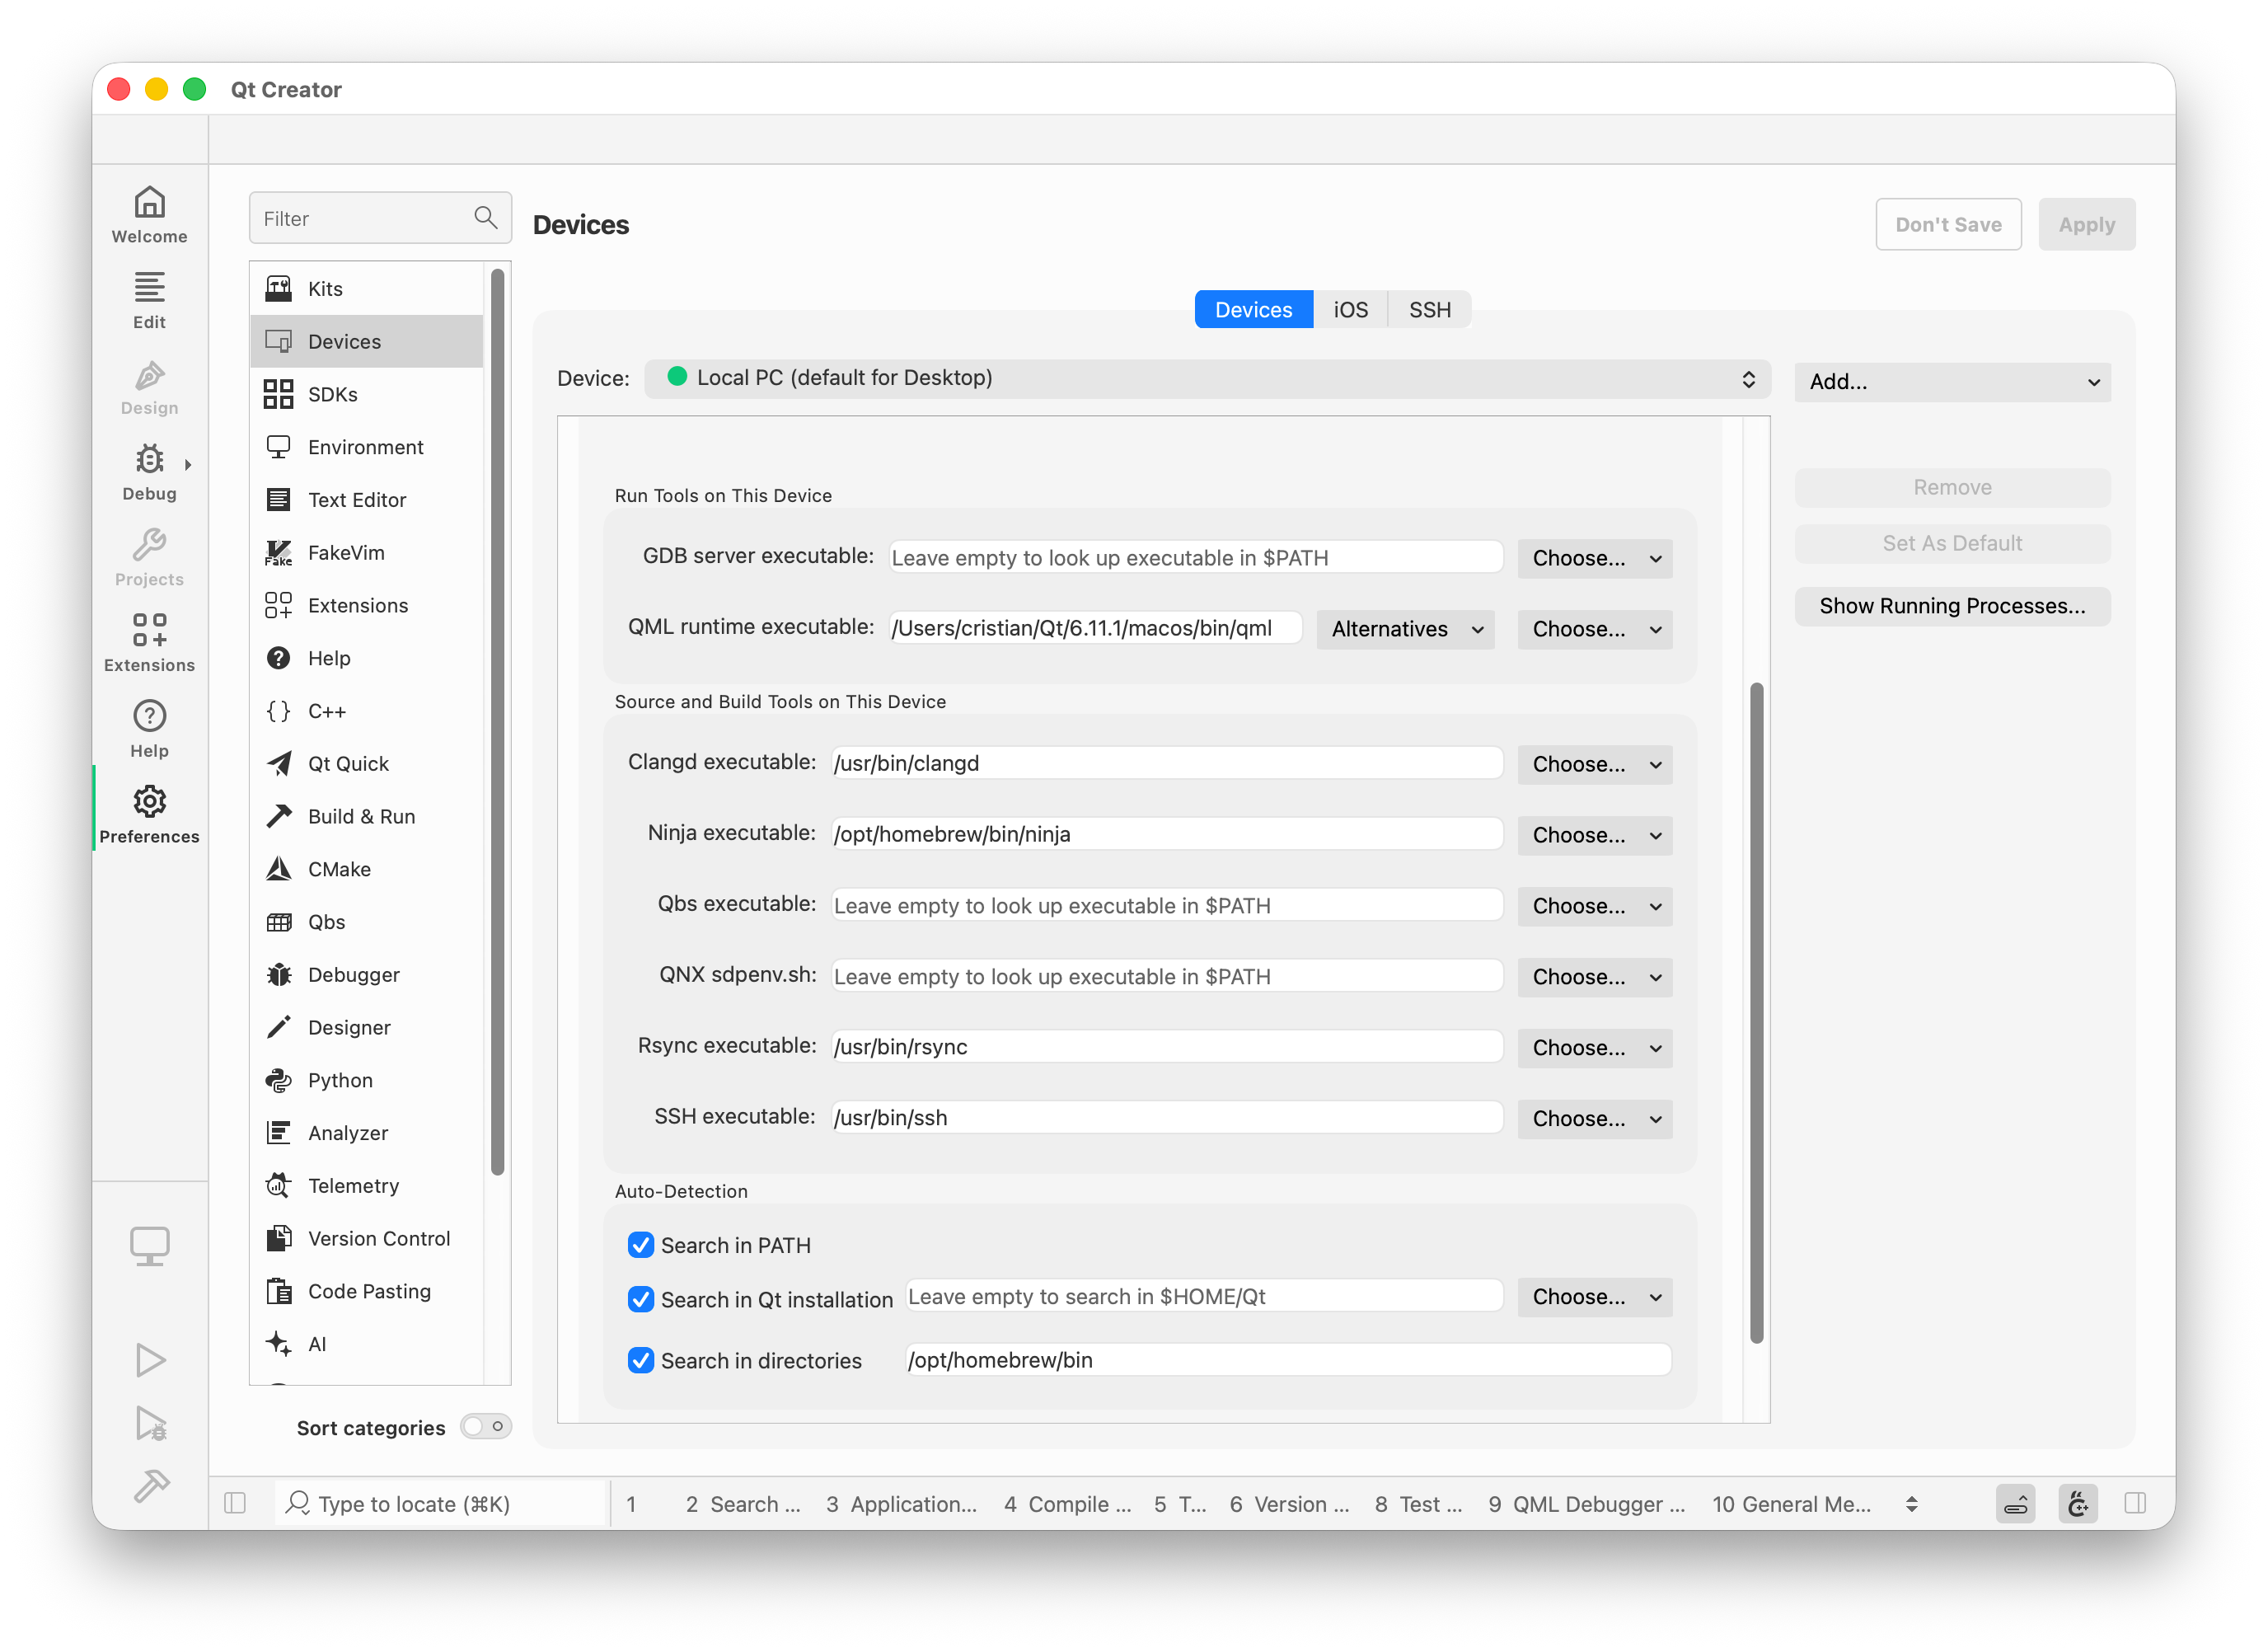
Task: Open the Device selection combo box
Action: pos(1207,378)
